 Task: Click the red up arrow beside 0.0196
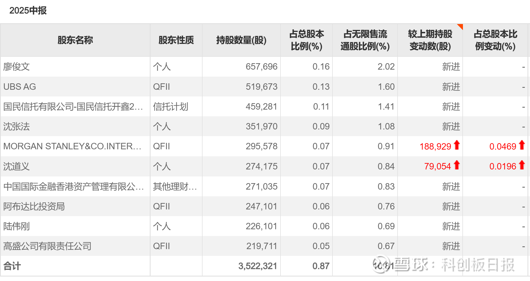coord(522,165)
